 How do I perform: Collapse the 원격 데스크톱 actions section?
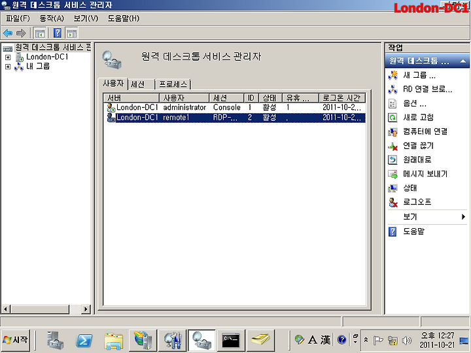[x=463, y=61]
